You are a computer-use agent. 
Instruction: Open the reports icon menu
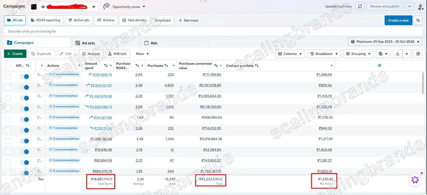coord(383,54)
